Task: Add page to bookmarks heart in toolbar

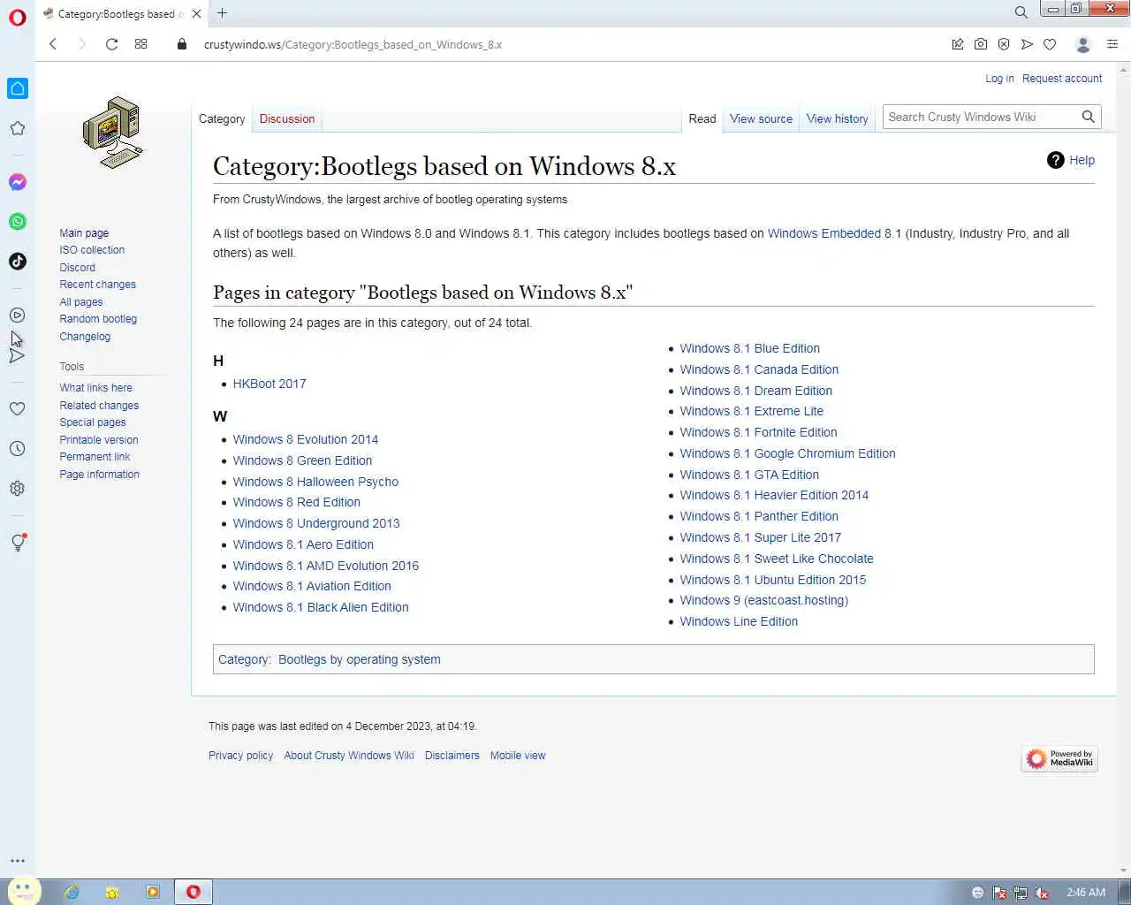Action: (1050, 44)
